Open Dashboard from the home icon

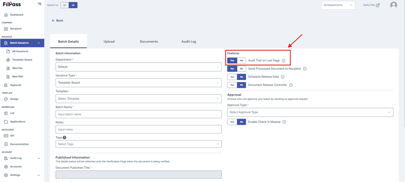coord(6,15)
